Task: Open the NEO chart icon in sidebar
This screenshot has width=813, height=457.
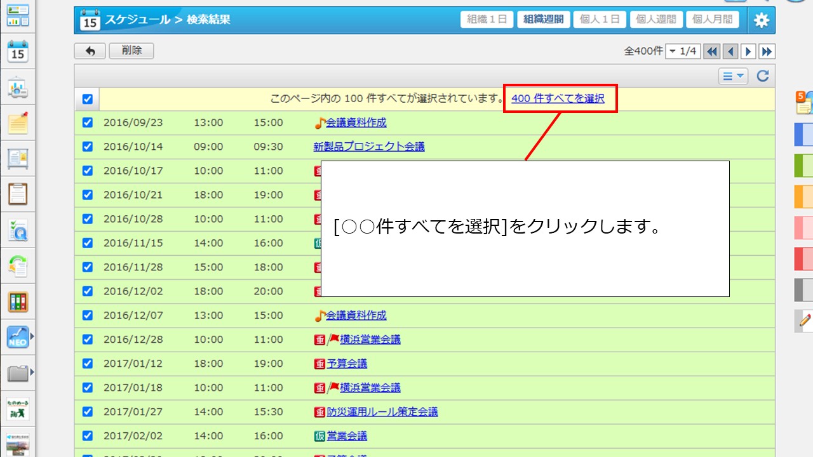Action: pyautogui.click(x=18, y=336)
